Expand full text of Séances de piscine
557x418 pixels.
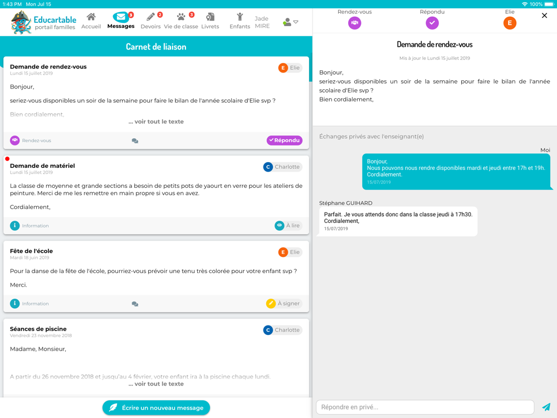157,384
